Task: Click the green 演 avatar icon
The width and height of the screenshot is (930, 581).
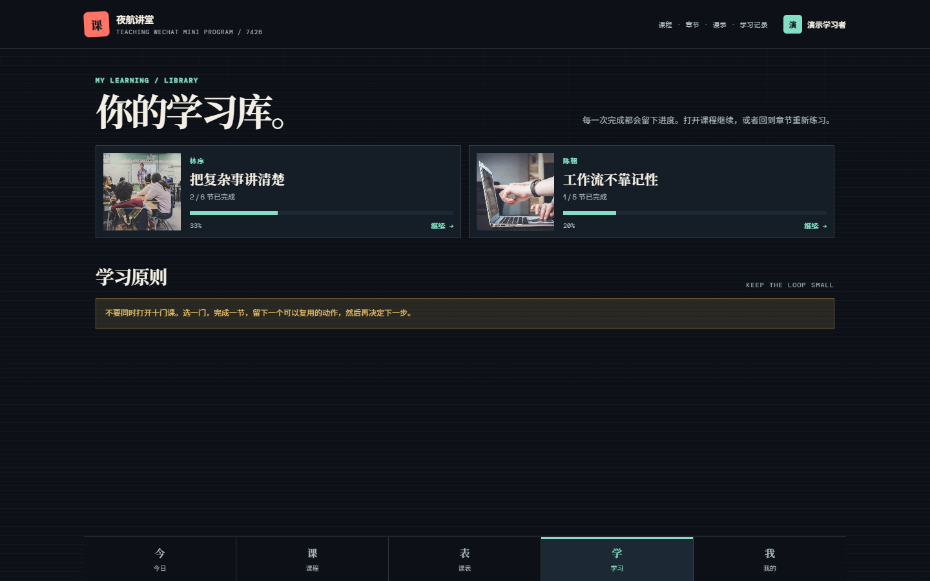Action: (x=792, y=25)
